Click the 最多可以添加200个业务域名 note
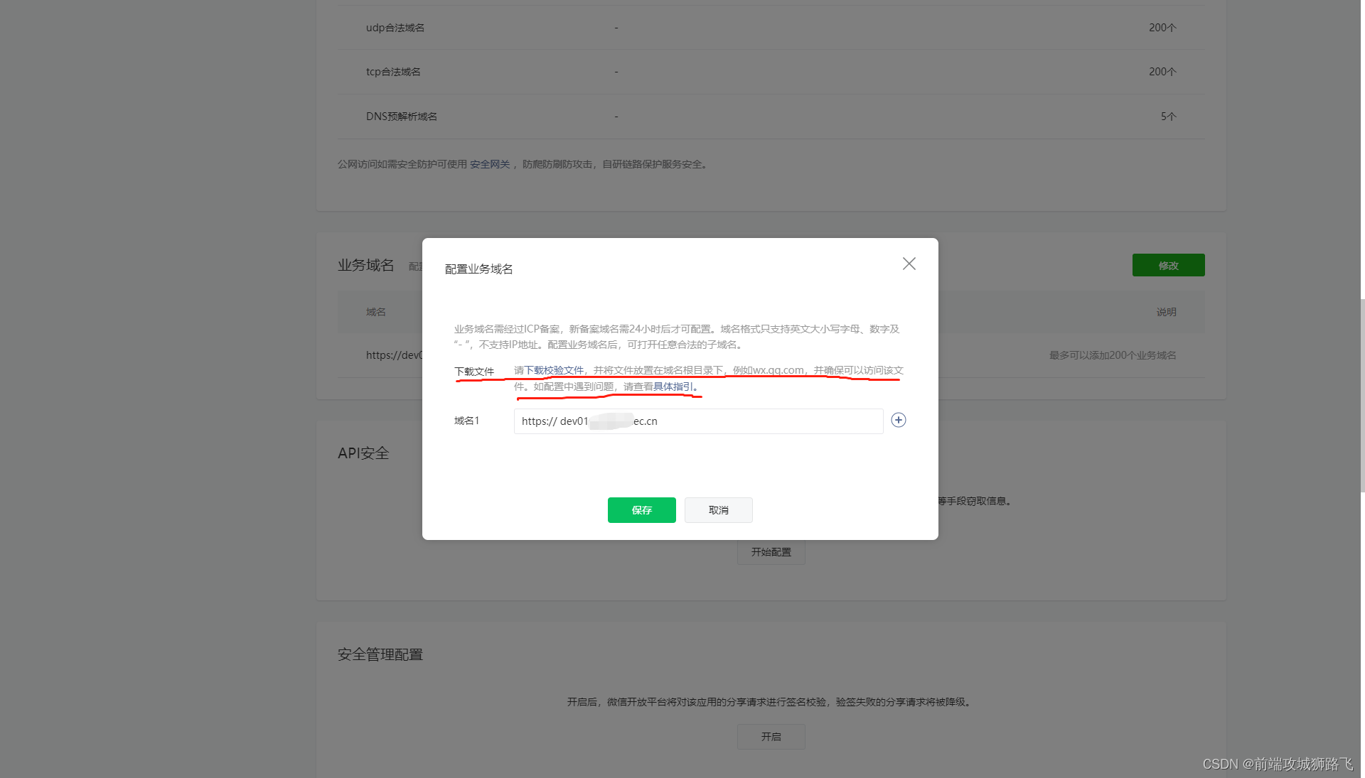Image resolution: width=1365 pixels, height=778 pixels. coord(1113,355)
